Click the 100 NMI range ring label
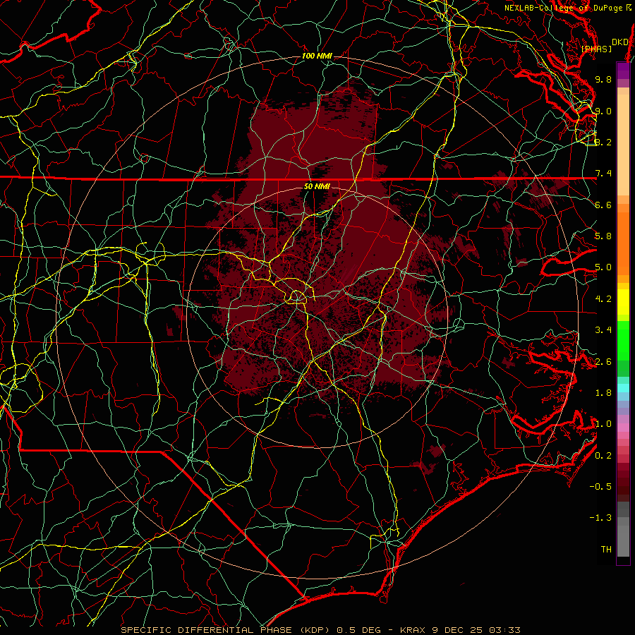Screen dimensions: 635x635 pos(317,56)
